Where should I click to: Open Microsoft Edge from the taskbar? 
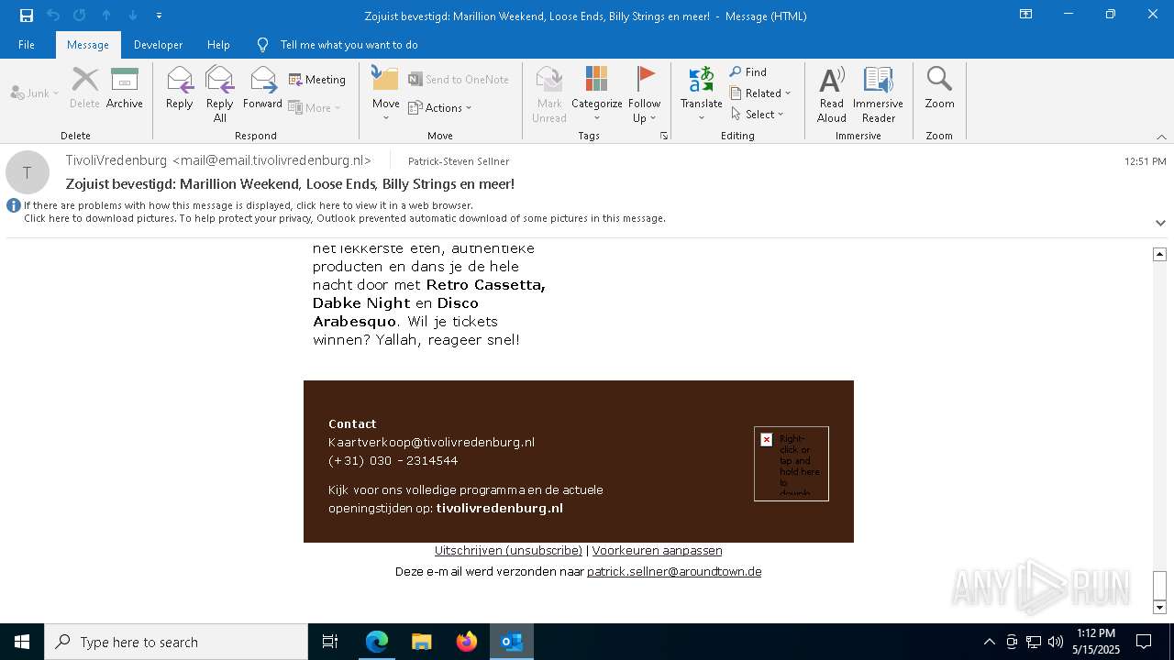[377, 642]
